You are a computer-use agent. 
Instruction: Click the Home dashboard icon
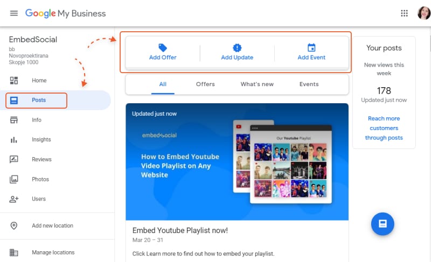14,80
